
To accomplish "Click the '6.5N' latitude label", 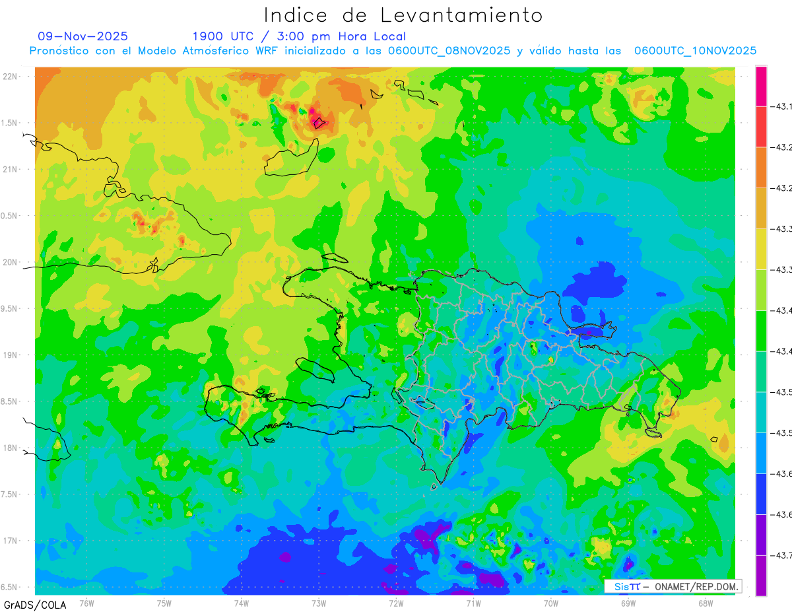I will [10, 587].
